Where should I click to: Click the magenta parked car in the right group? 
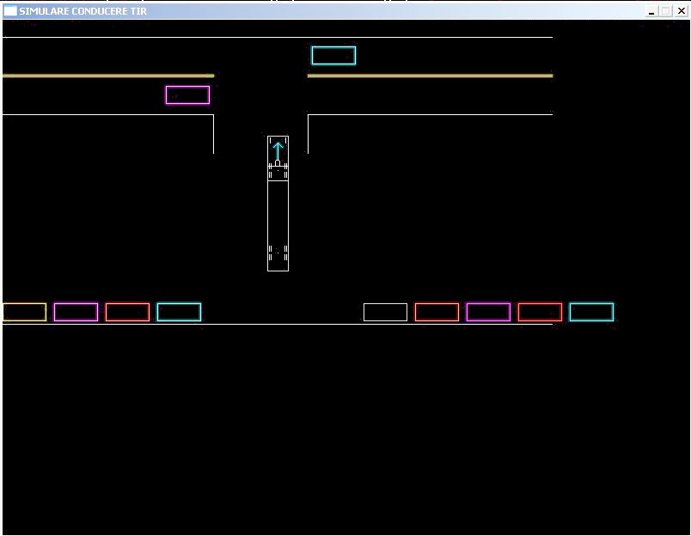[x=488, y=313]
